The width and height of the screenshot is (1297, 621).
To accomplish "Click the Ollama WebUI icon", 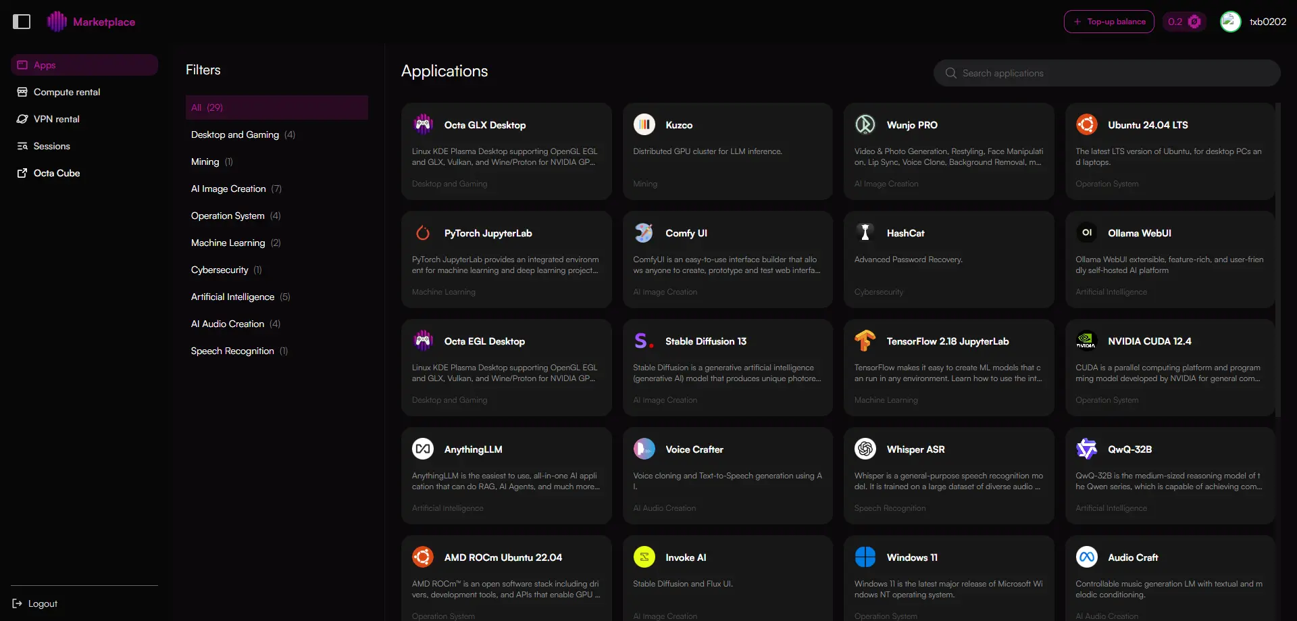I will (1087, 232).
